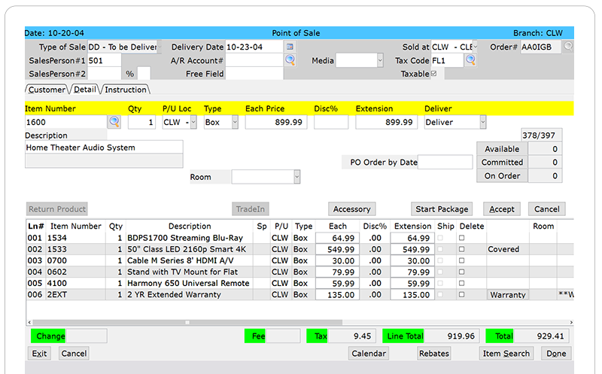Click the Free Field input
Screen dimensions: 602x374
[x=254, y=73]
